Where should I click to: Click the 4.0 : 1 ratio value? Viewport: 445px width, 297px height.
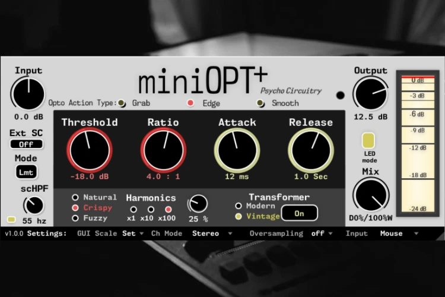coord(163,176)
